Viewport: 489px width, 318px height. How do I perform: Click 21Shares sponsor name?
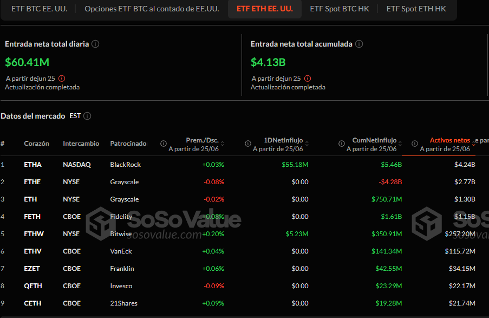pos(124,303)
